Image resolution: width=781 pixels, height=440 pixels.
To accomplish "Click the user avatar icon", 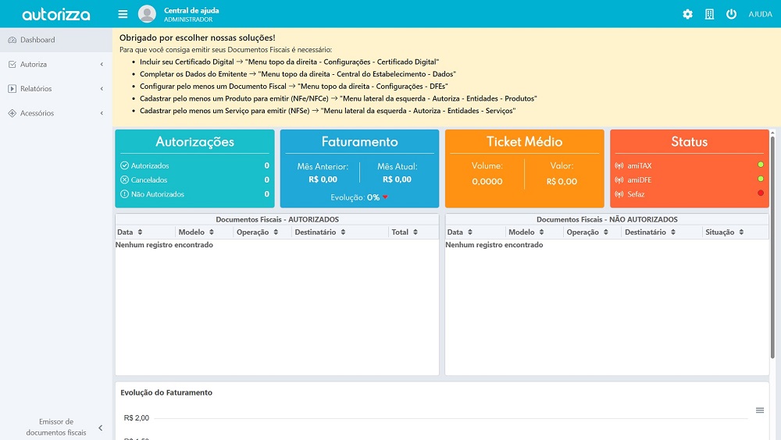I will click(x=147, y=14).
